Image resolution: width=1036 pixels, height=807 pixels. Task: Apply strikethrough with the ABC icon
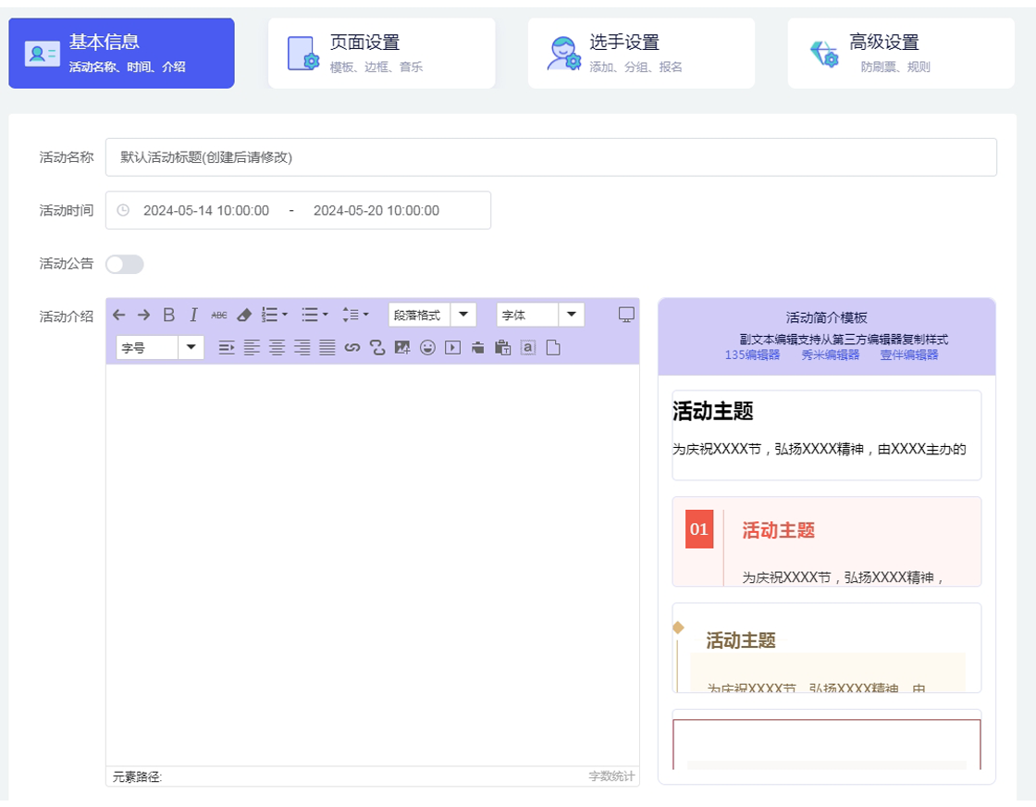(x=218, y=316)
